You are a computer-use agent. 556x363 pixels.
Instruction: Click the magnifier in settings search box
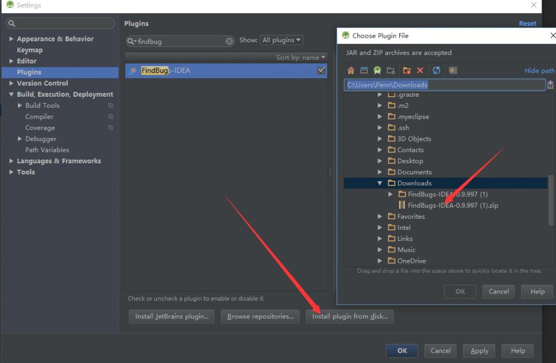(12, 23)
